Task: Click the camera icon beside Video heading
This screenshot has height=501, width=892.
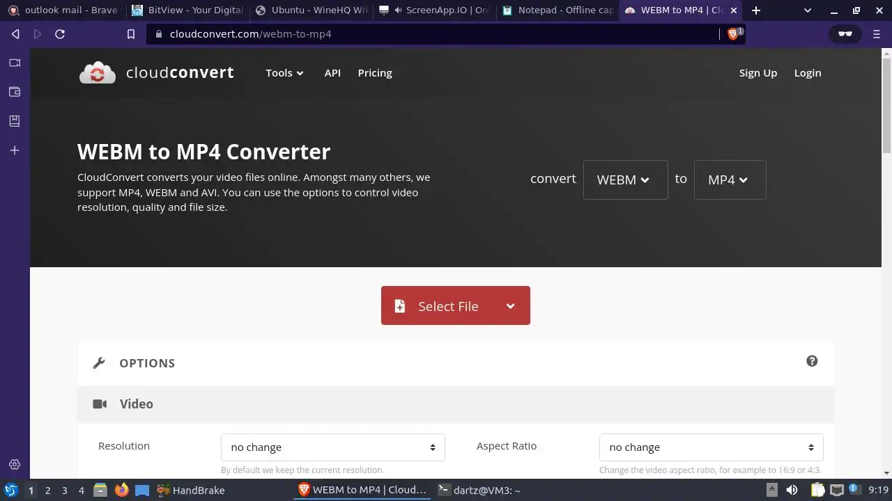Action: (x=100, y=404)
